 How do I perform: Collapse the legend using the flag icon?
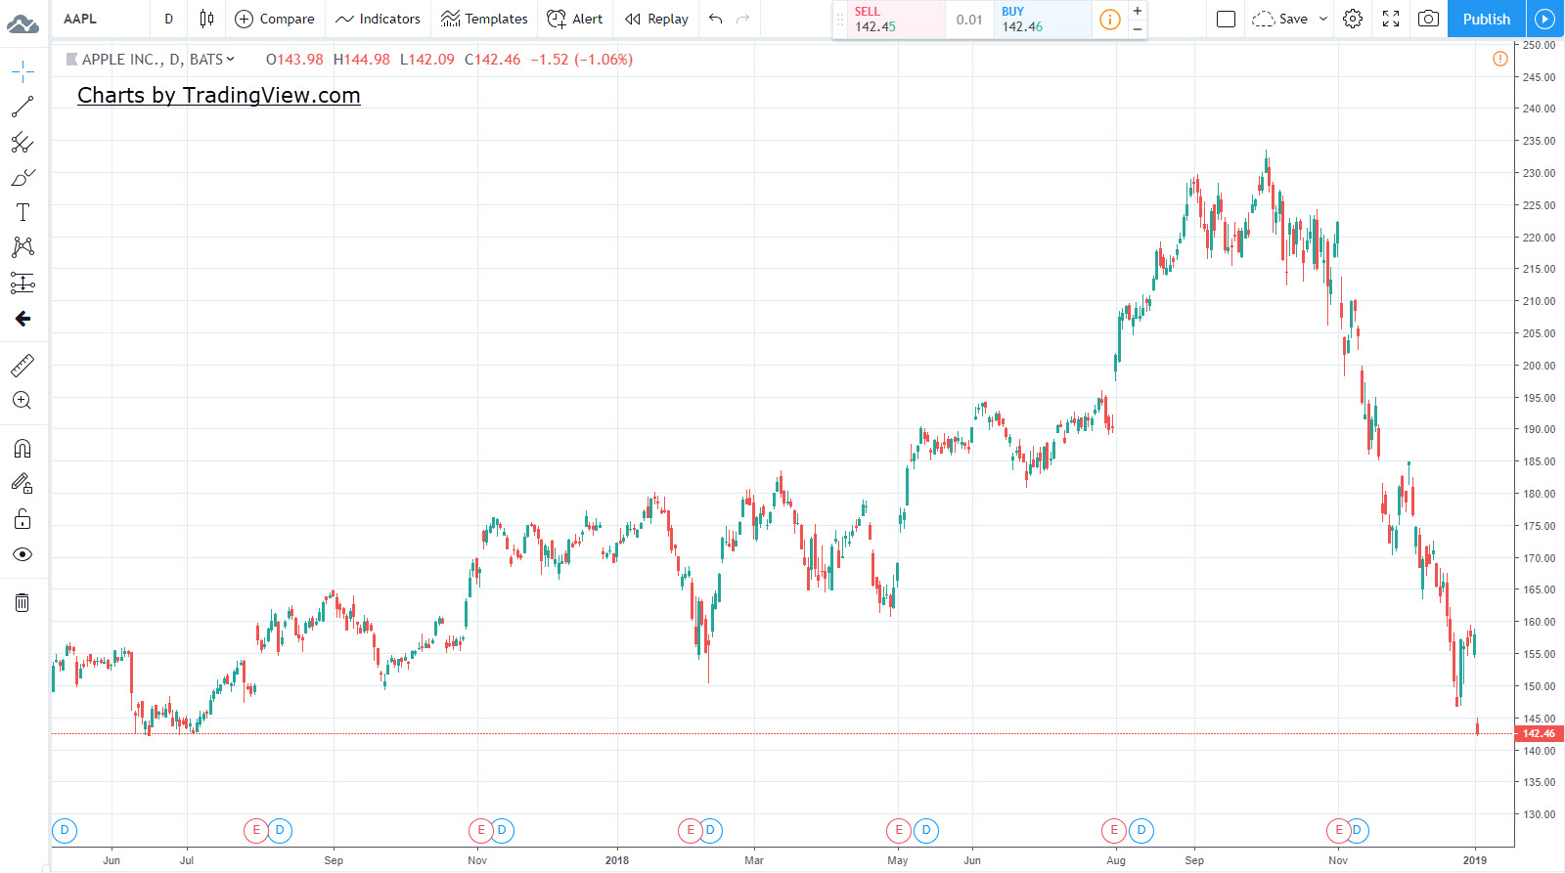[x=71, y=60]
